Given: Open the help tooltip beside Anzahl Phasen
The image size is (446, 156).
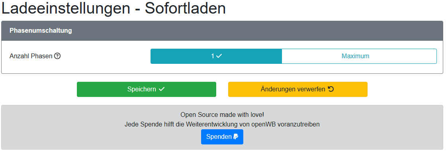Looking at the screenshot, I should (57, 56).
